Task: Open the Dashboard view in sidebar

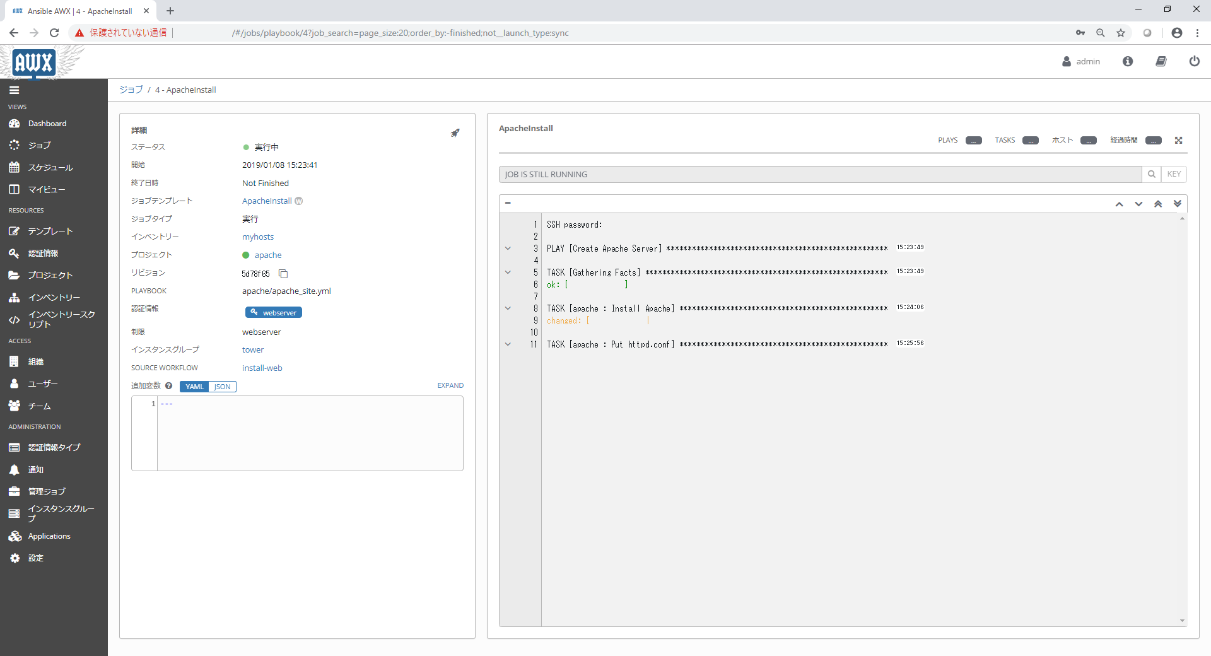Action: [x=47, y=124]
